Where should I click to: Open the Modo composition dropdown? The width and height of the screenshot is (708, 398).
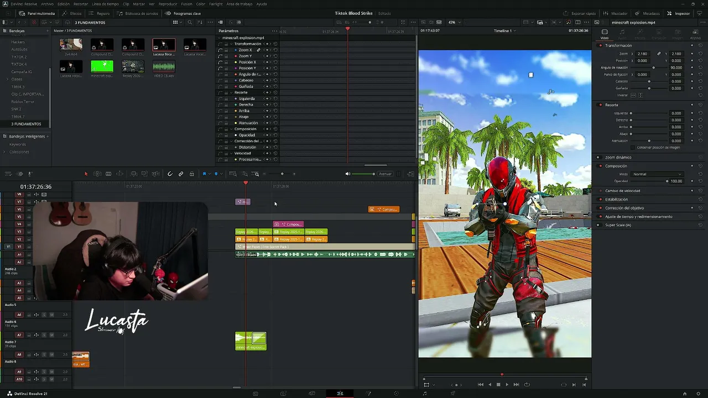point(657,174)
